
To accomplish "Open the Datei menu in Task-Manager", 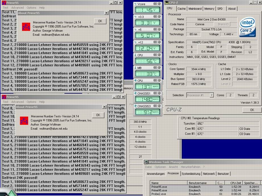I will click(148, 167).
